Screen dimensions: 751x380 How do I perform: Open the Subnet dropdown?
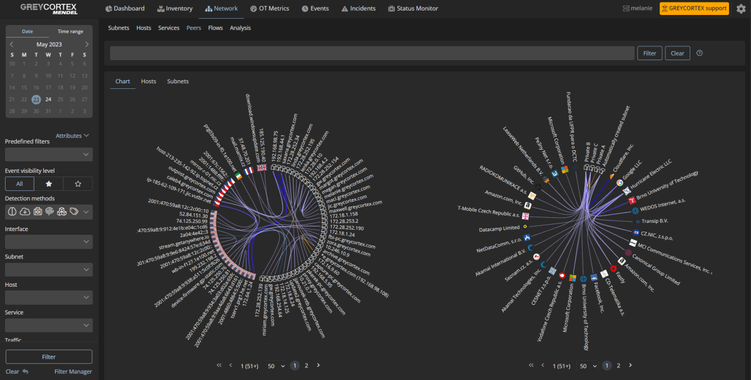[x=49, y=269]
